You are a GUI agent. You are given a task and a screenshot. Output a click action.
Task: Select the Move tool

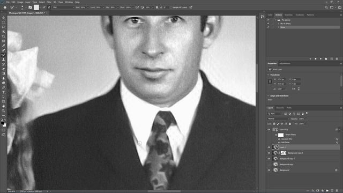click(4, 18)
